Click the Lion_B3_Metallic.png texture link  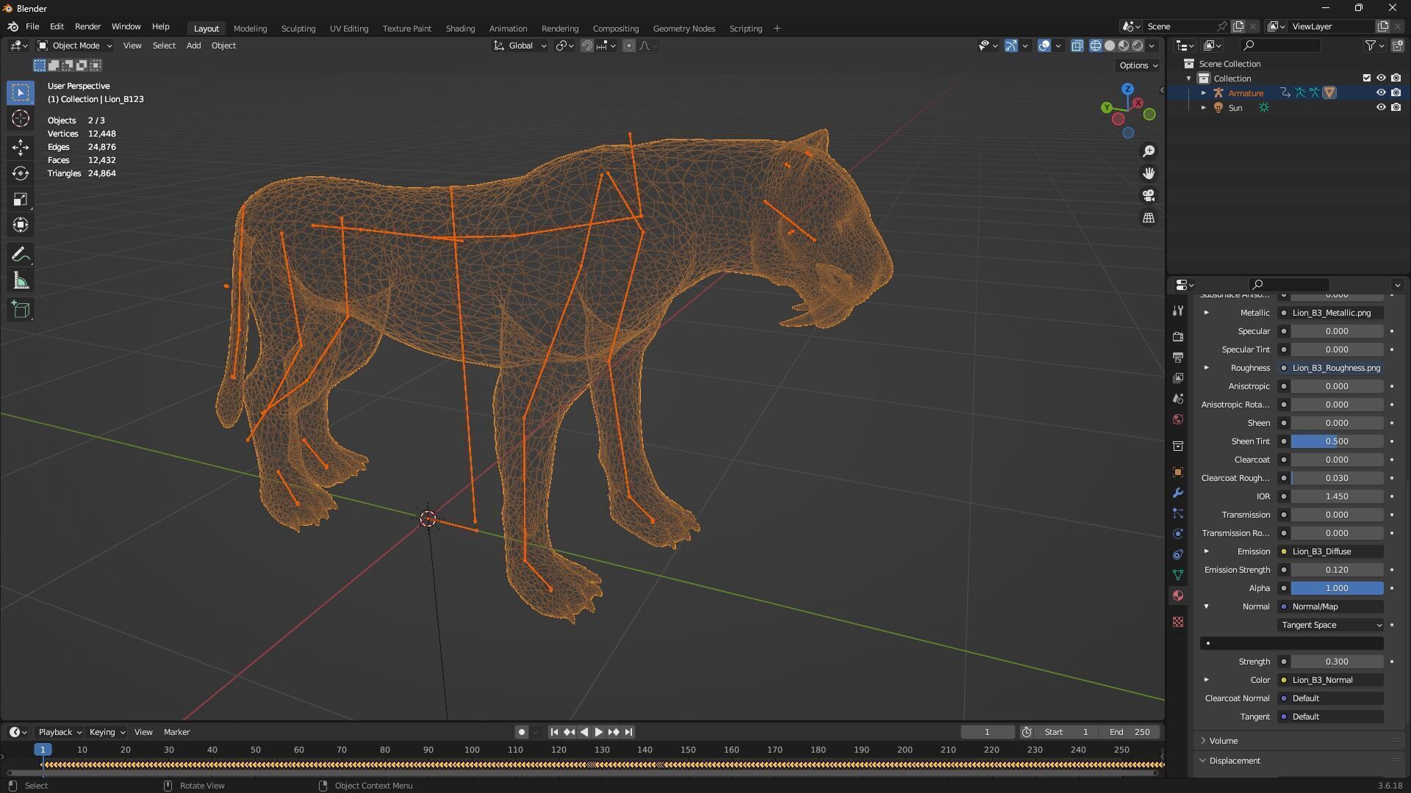coord(1331,313)
